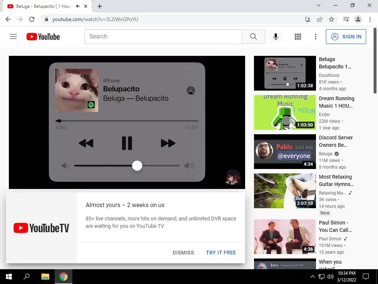The width and height of the screenshot is (378, 284).
Task: Click the search magnifier button
Action: coord(253,37)
